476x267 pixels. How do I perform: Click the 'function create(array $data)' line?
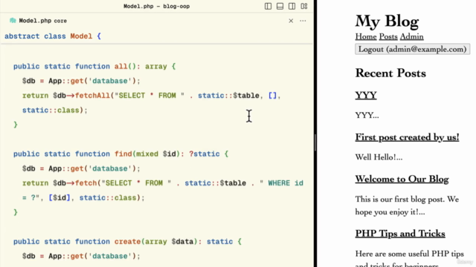click(x=127, y=242)
